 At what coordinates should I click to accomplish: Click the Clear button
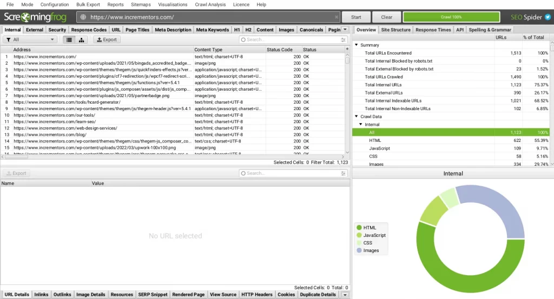(x=386, y=17)
